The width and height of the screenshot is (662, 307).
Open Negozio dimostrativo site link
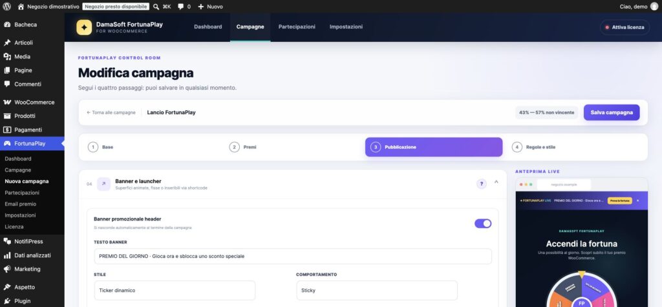[x=53, y=6]
